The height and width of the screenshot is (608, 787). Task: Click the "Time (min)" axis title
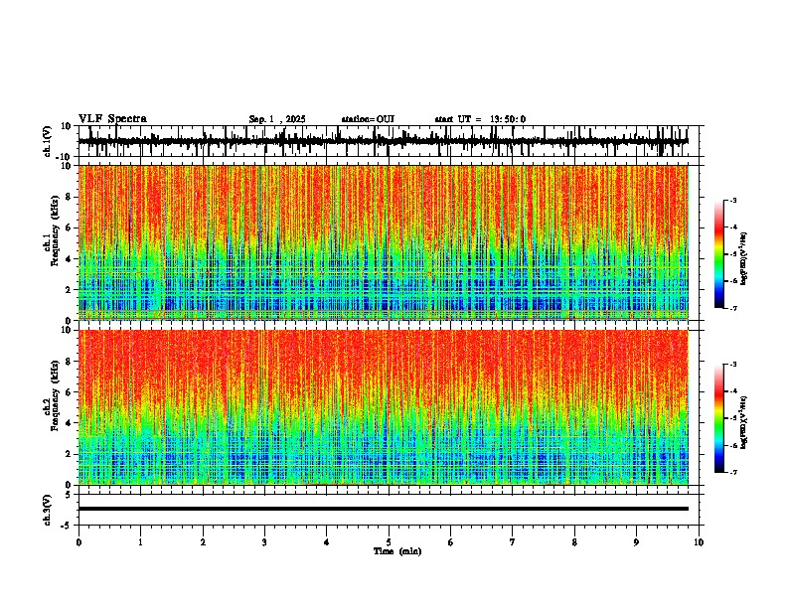pos(397,551)
